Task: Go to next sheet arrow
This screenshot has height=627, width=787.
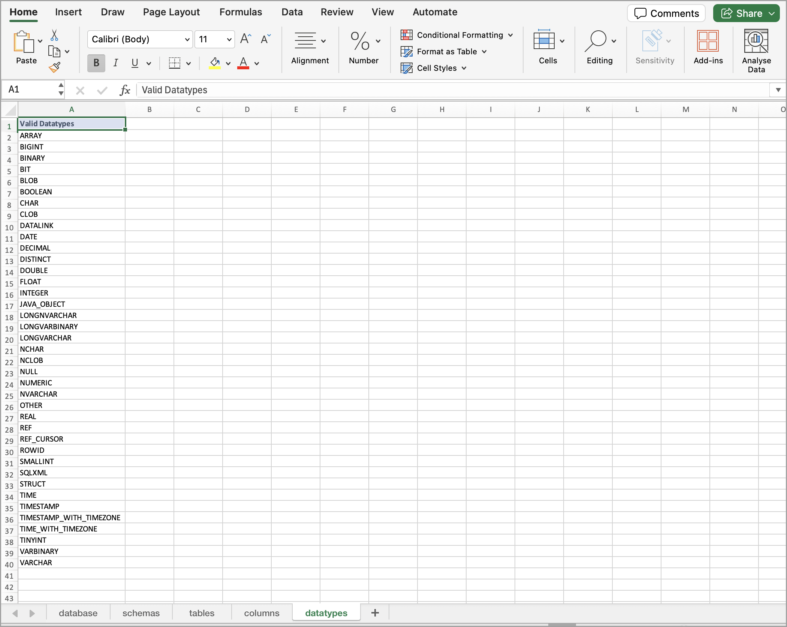Action: point(32,613)
